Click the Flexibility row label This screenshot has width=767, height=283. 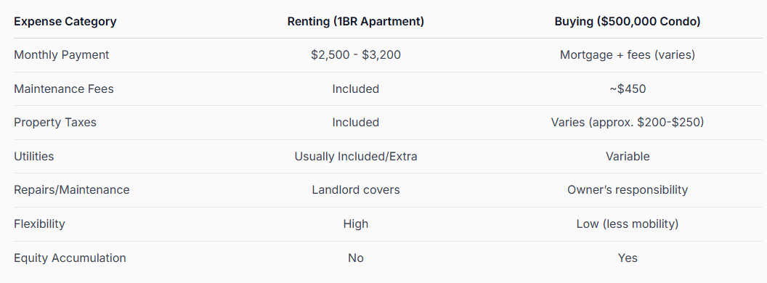coord(39,223)
